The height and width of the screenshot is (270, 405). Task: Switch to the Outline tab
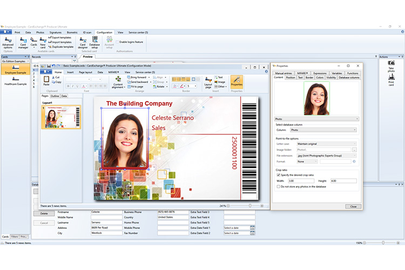[x=55, y=96]
